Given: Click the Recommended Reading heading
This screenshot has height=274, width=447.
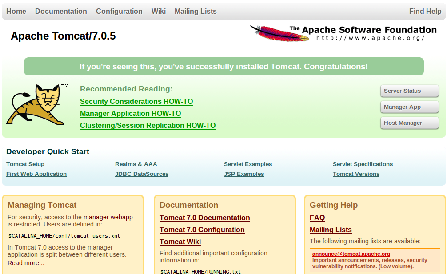Looking at the screenshot, I should click(126, 89).
